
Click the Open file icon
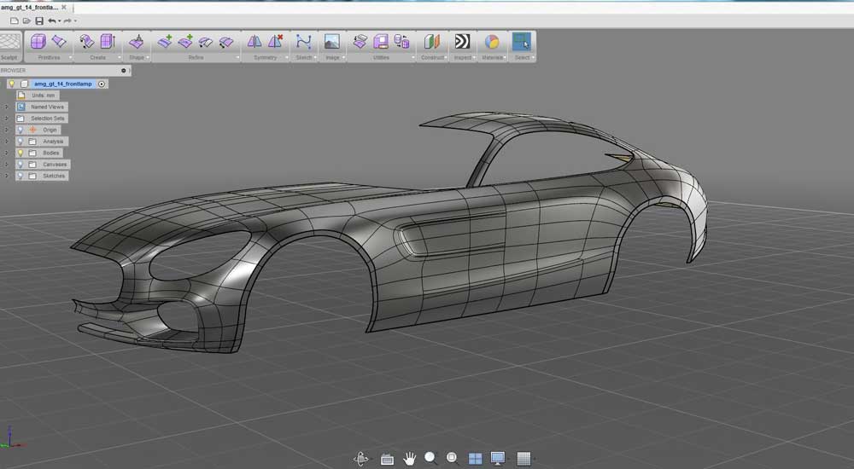point(26,20)
